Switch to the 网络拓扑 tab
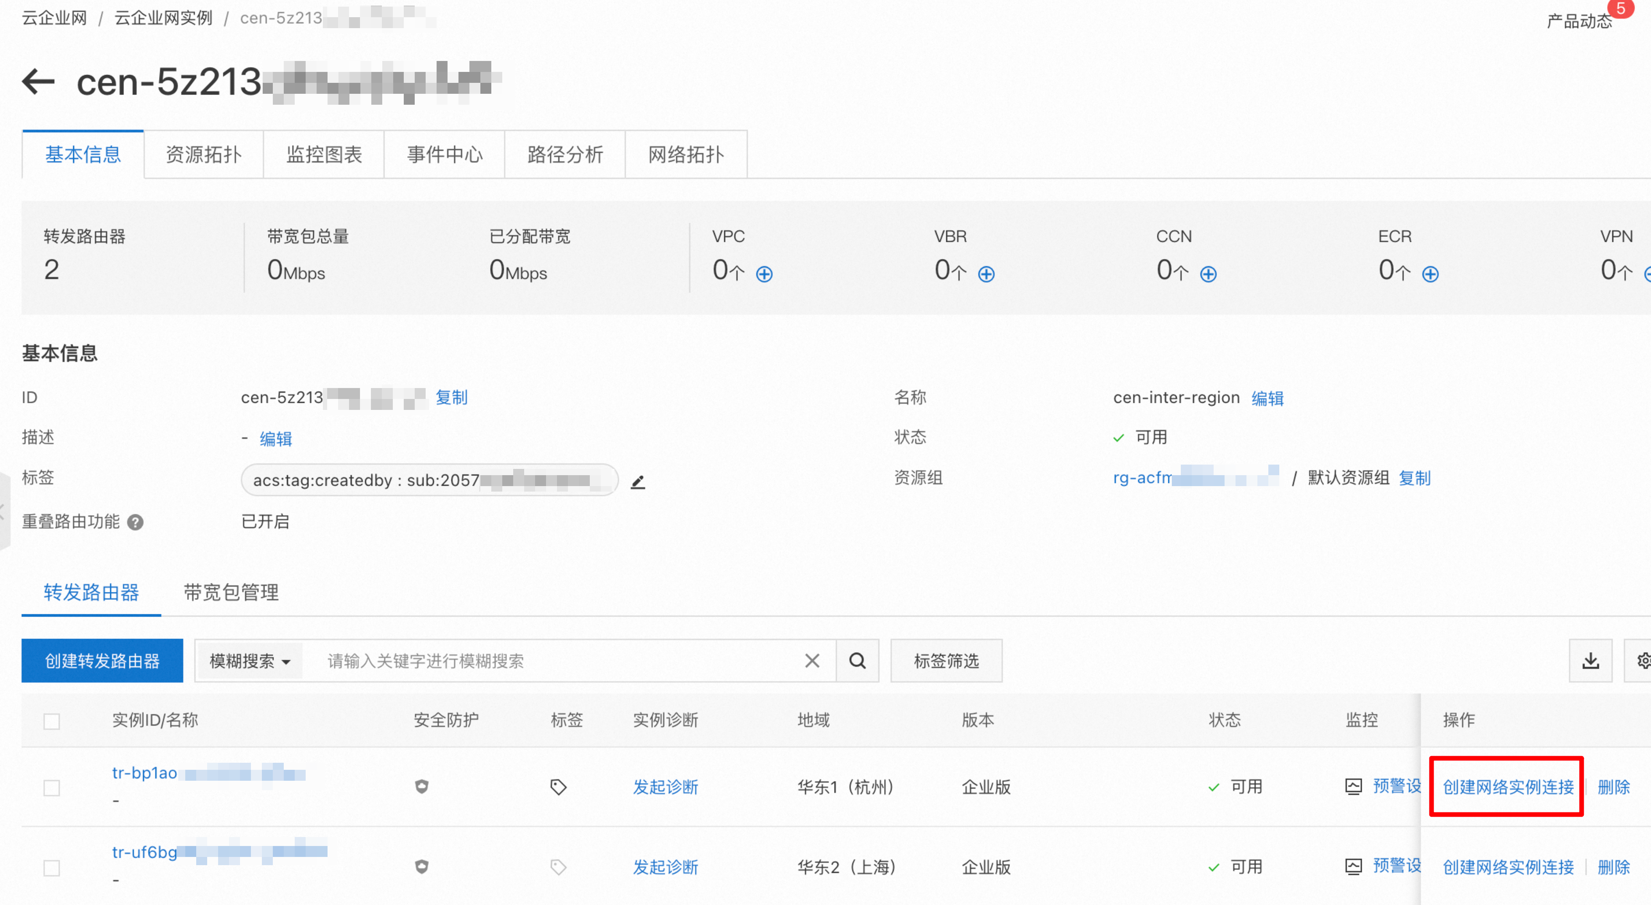The width and height of the screenshot is (1651, 905). [x=686, y=154]
